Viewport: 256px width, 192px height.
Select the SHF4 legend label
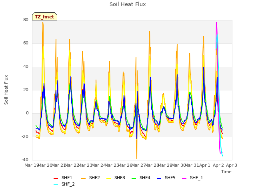point(145,178)
